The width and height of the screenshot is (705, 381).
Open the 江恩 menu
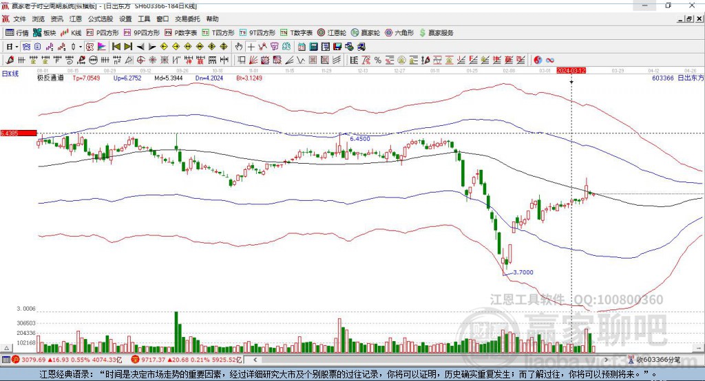[x=76, y=19]
